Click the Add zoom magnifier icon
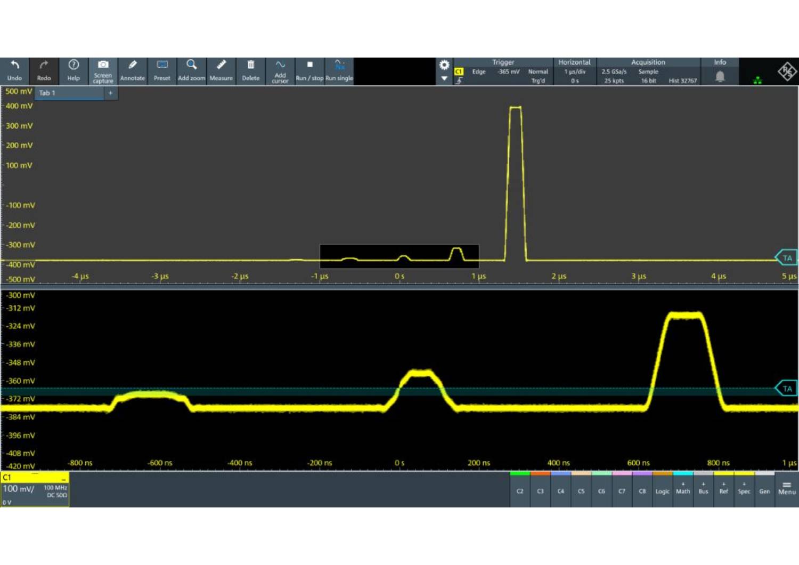 (x=191, y=66)
